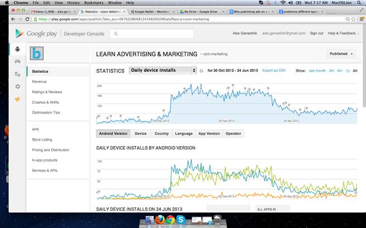
Task: Click the Sign out link
Action: point(316,33)
